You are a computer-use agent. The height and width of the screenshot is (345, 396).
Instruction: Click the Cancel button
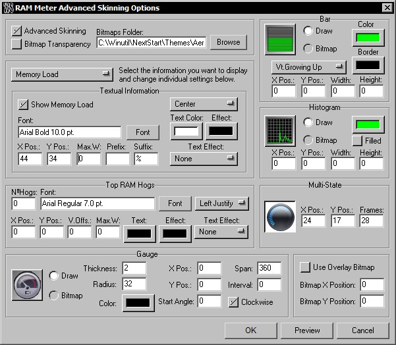[x=363, y=331]
